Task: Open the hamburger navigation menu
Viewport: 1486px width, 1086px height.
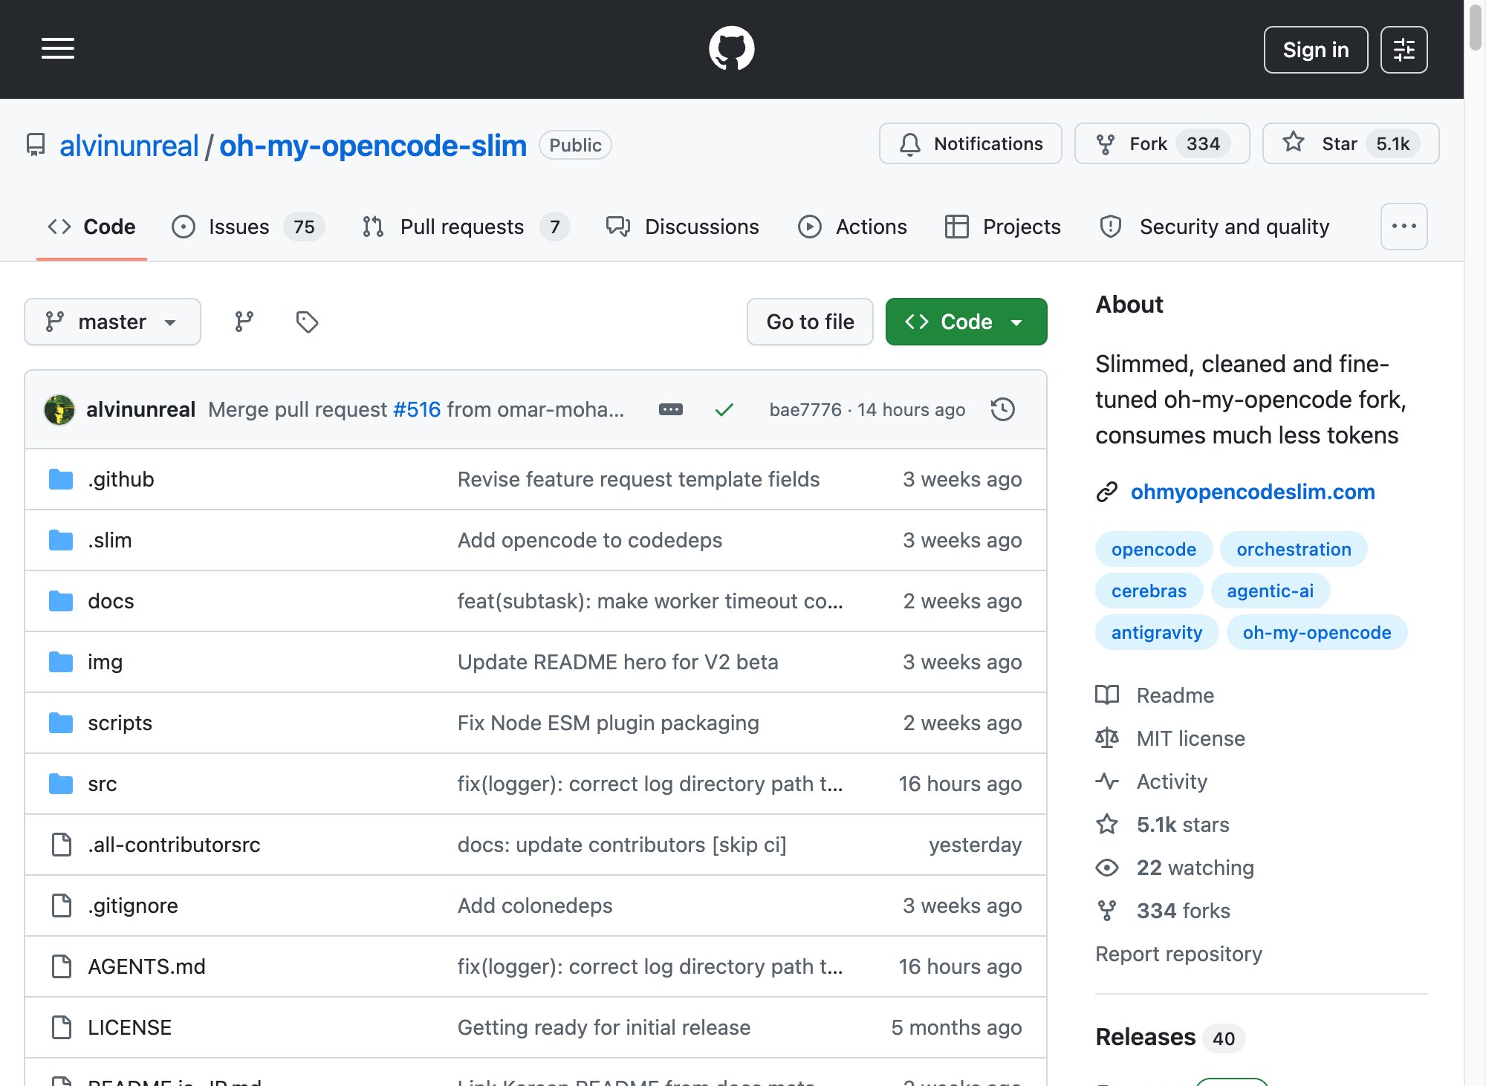Action: click(58, 49)
